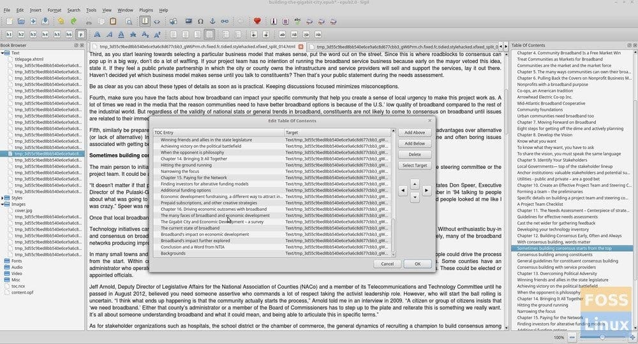The width and height of the screenshot is (638, 344).
Task: Promote TOC entry with left arrow
Action: pyautogui.click(x=403, y=190)
